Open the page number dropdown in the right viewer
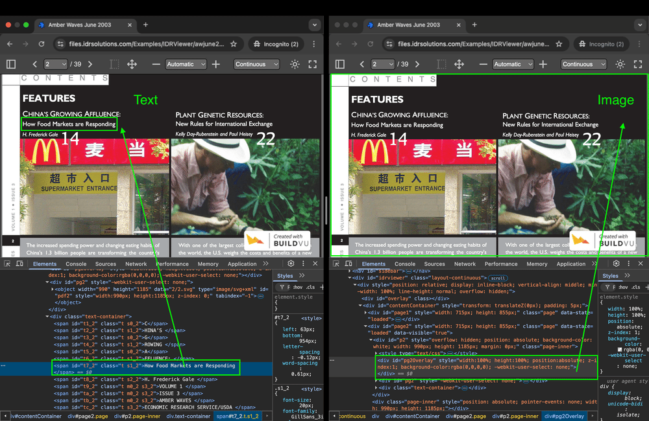Image resolution: width=649 pixels, height=421 pixels. [383, 64]
